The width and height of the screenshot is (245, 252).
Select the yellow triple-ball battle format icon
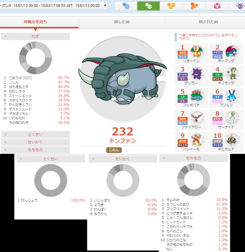171,6
